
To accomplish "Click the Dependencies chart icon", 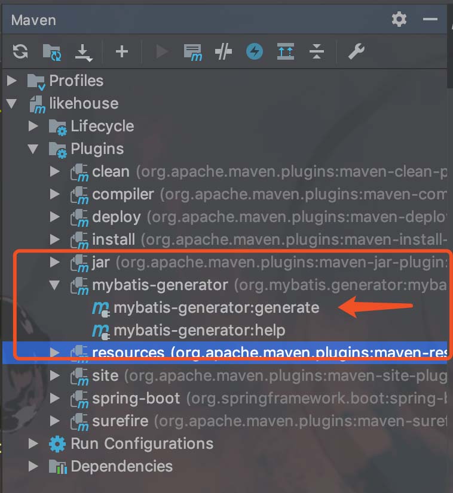I will tap(57, 467).
